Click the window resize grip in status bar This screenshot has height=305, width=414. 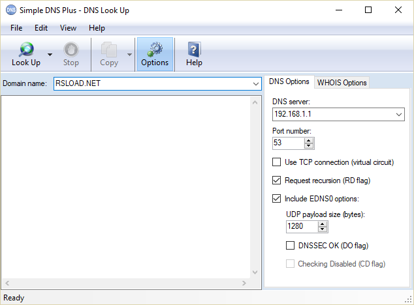(408, 299)
